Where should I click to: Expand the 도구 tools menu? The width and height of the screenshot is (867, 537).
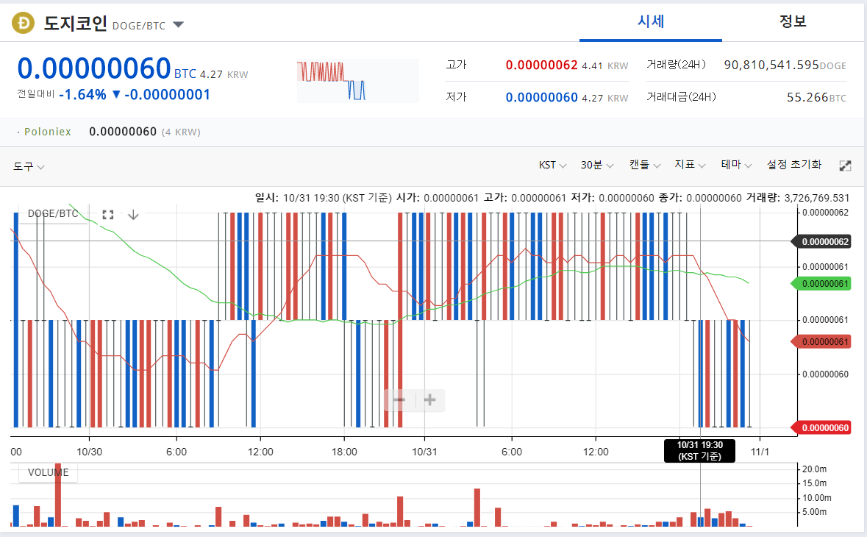pyautogui.click(x=29, y=166)
